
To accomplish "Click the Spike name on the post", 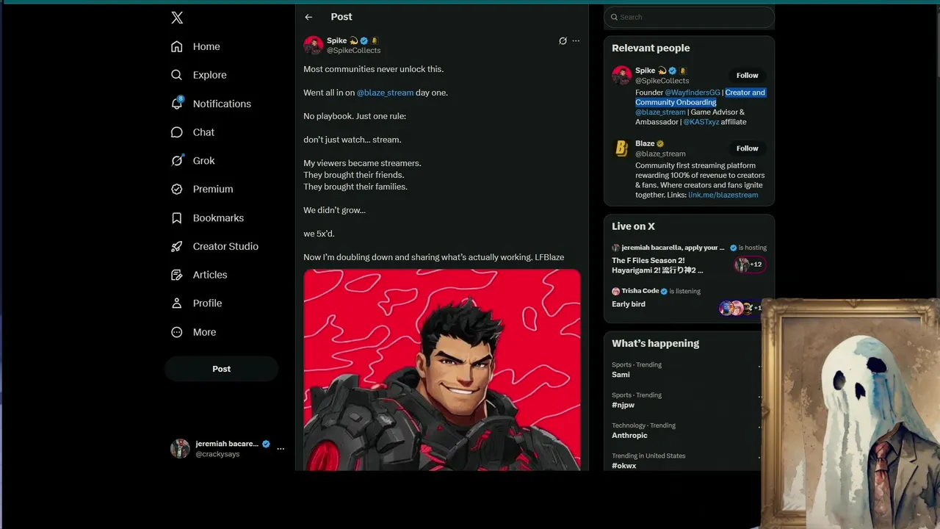I will (337, 41).
